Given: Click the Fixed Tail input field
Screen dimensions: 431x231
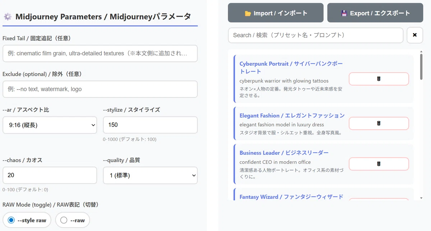Looking at the screenshot, I should 100,53.
